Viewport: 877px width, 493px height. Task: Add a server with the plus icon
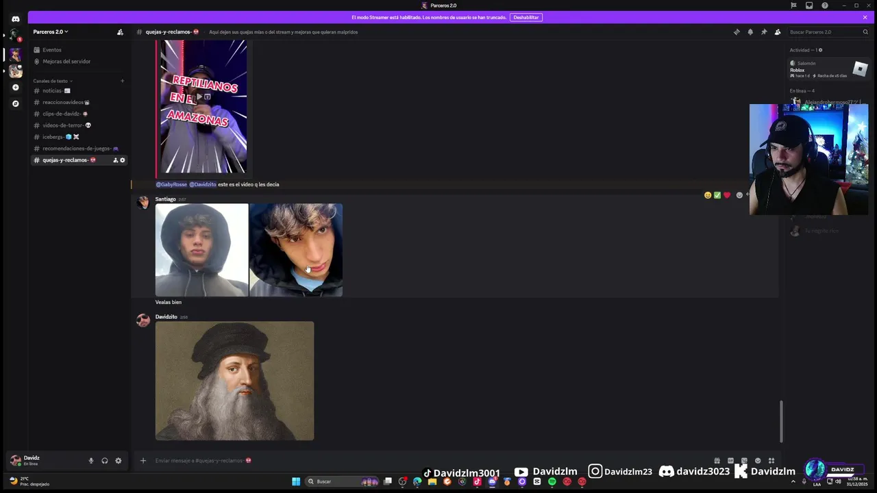click(x=15, y=88)
